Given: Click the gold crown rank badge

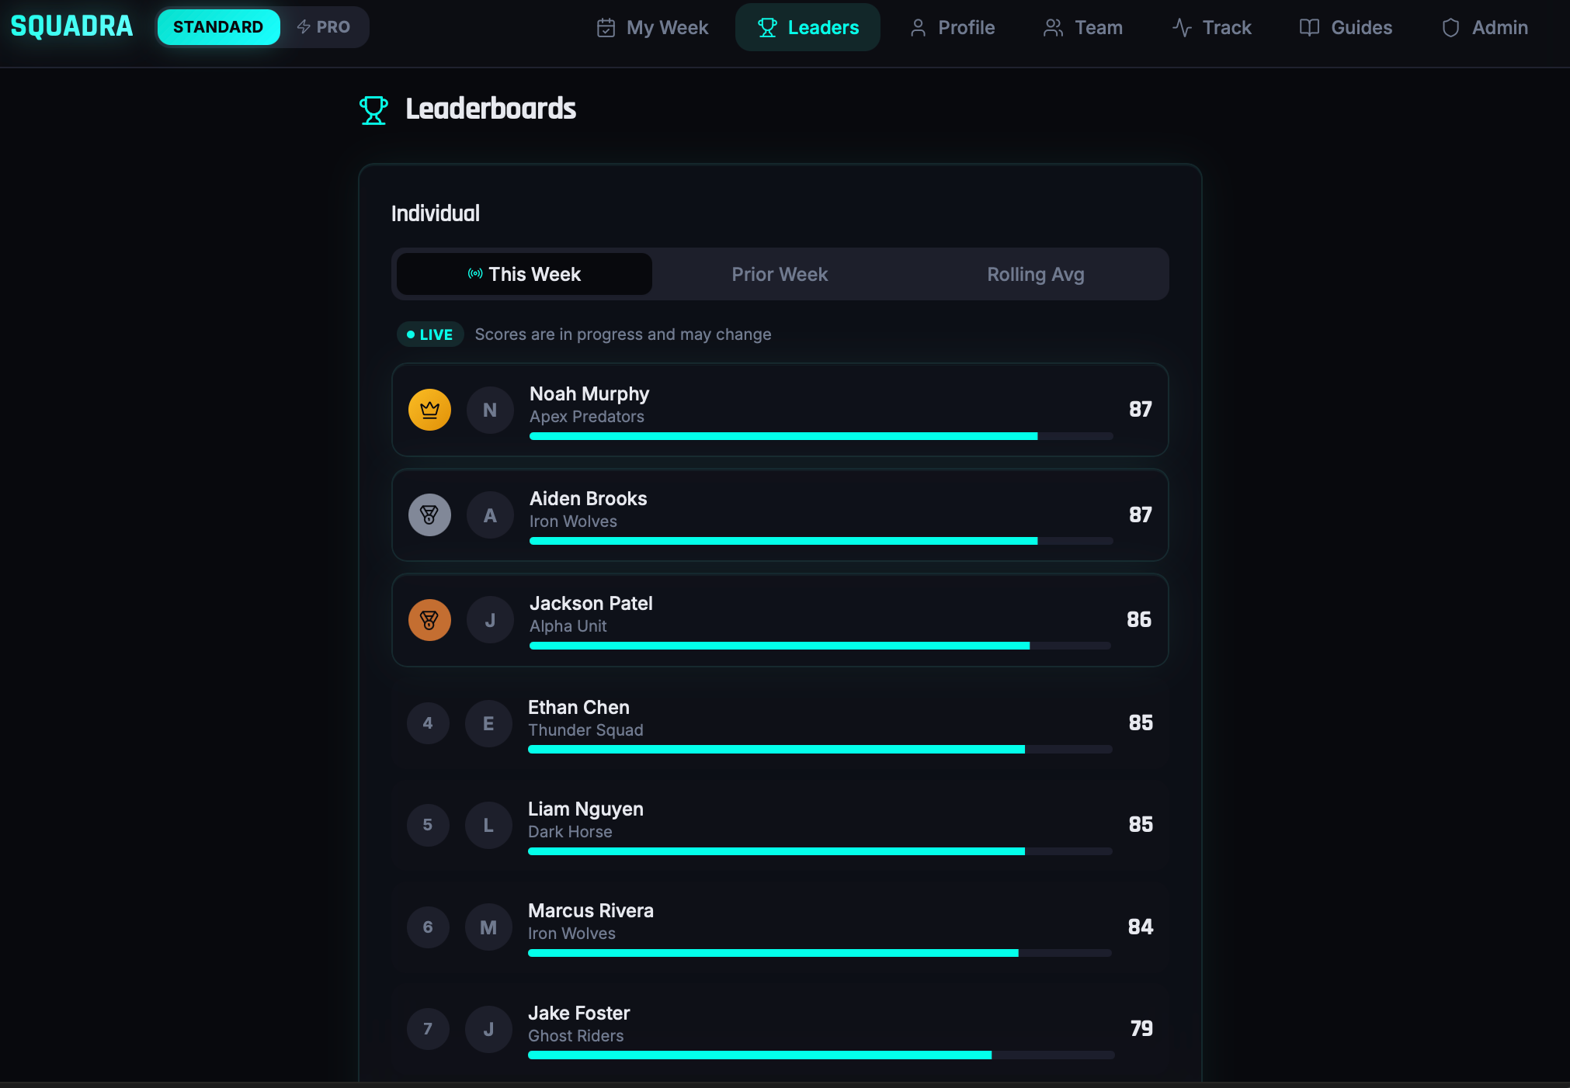Looking at the screenshot, I should tap(429, 410).
